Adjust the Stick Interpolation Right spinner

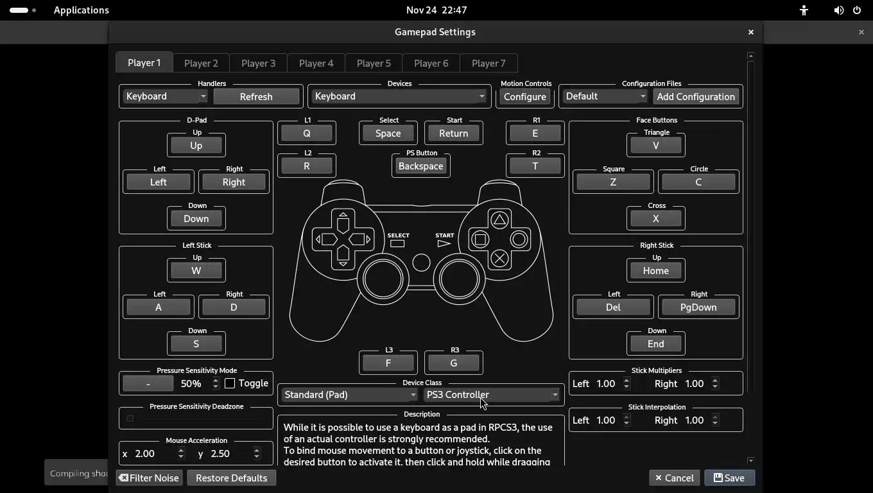[700, 420]
